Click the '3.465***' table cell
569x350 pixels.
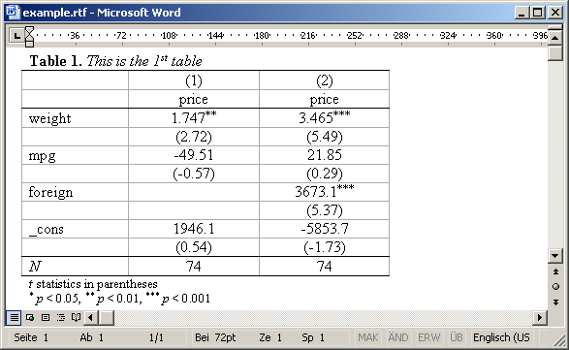pos(325,118)
